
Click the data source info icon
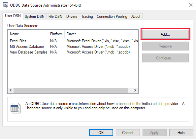(x=16, y=108)
